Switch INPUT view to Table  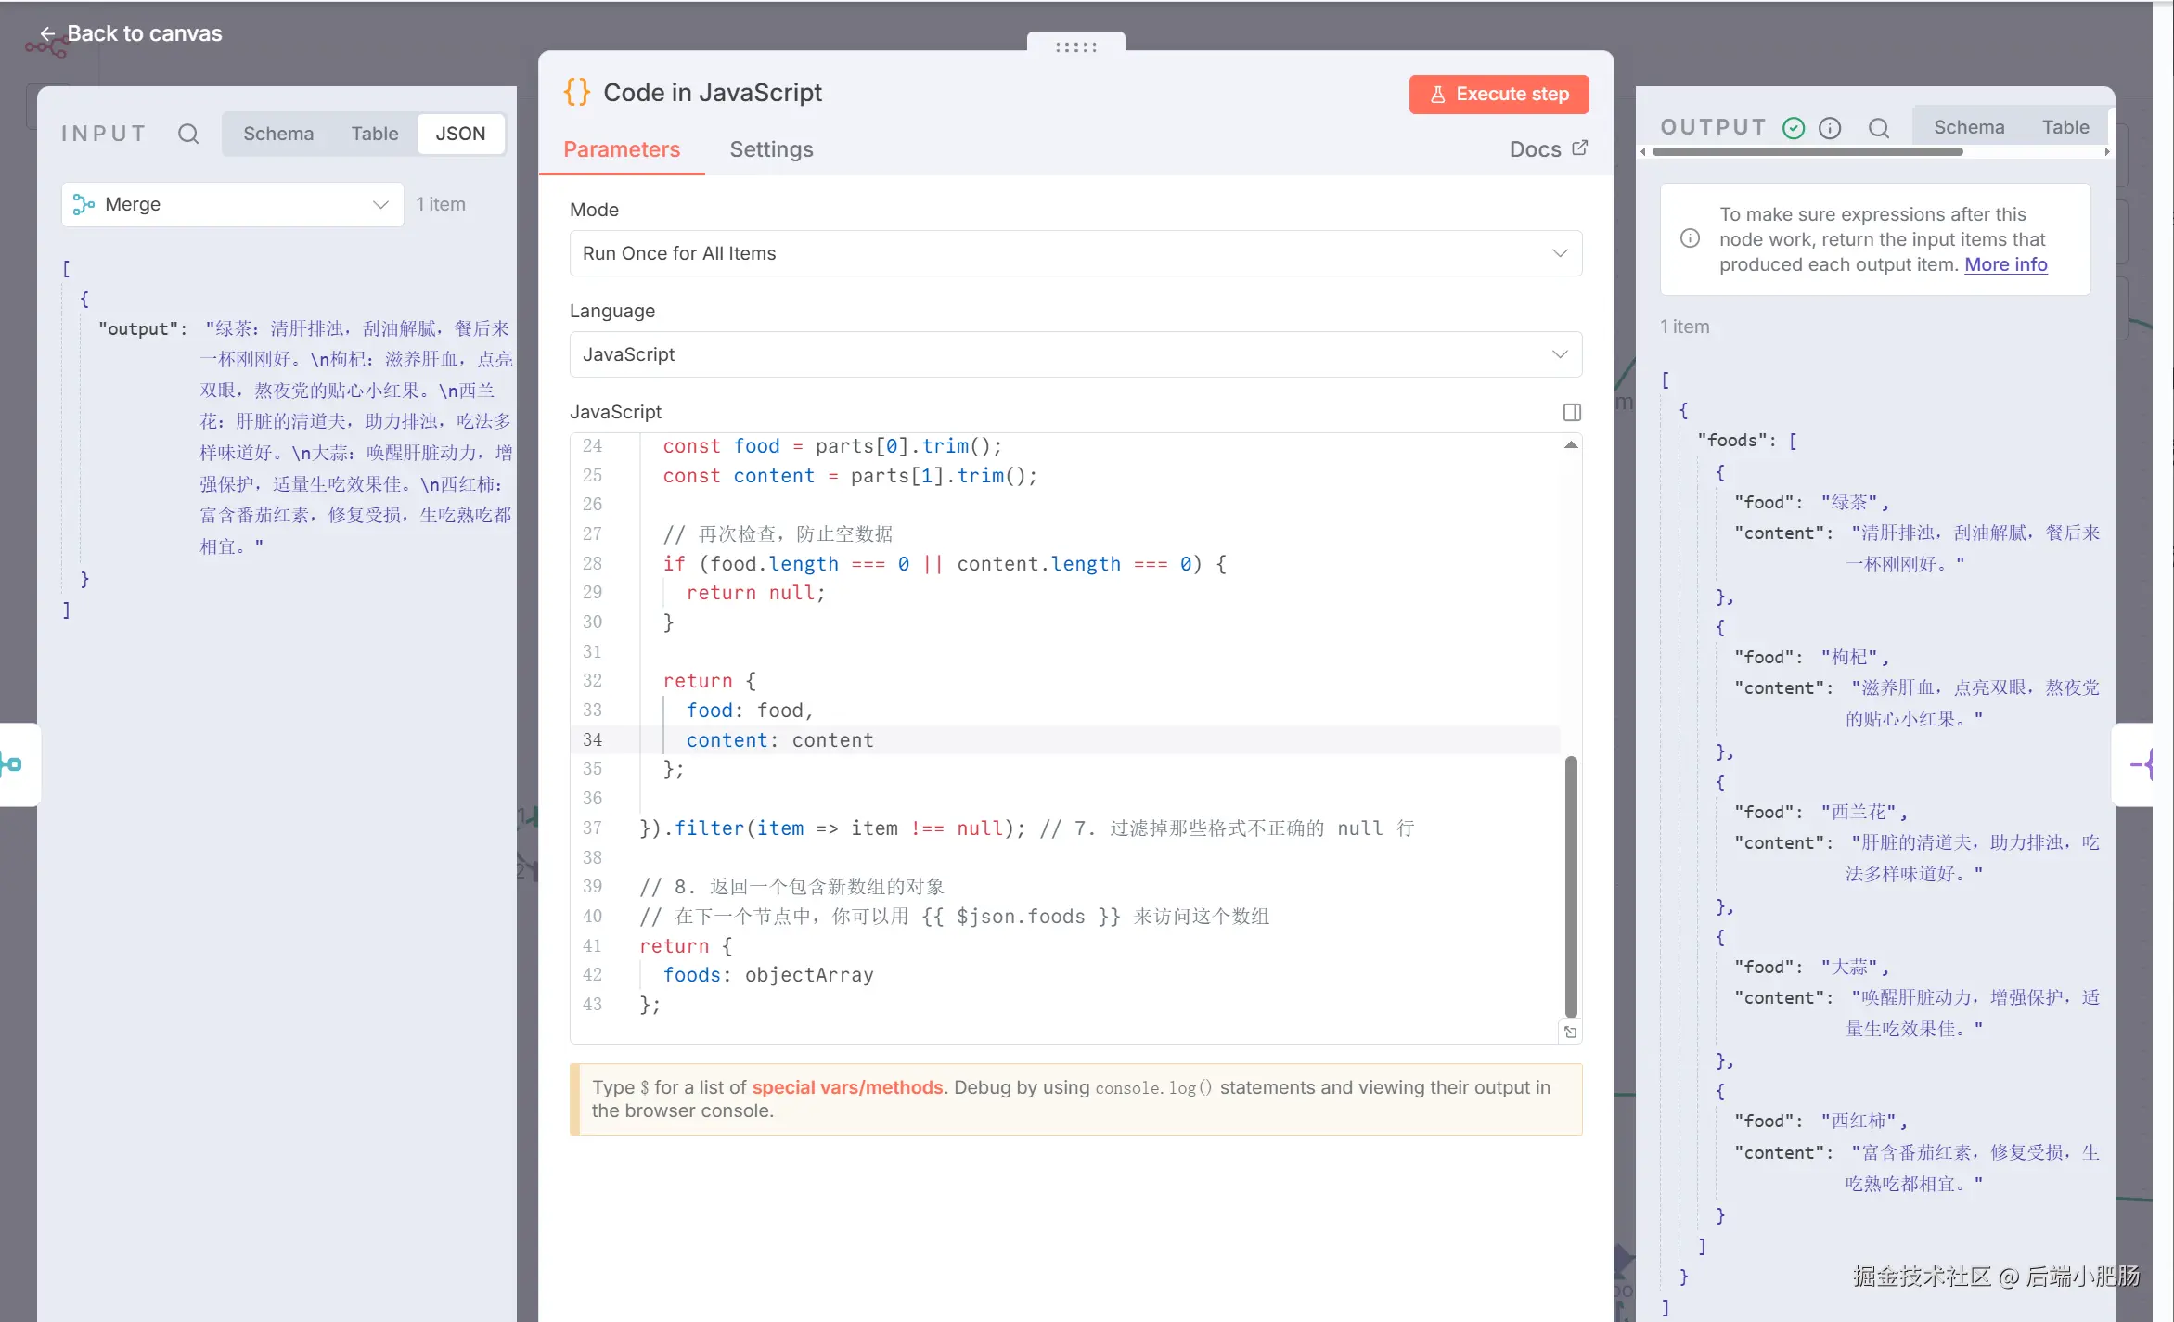coord(374,134)
